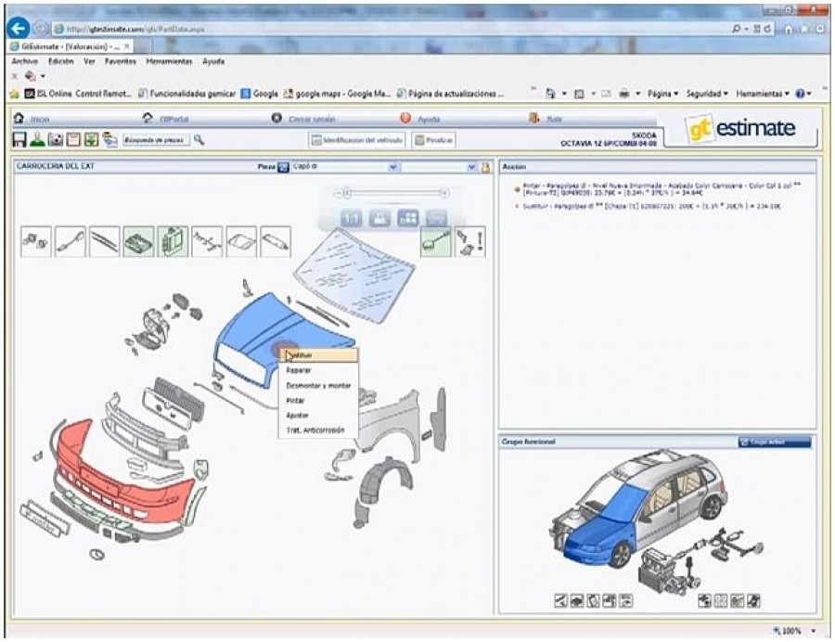
Task: Select the wheel arch liner in the diagram
Action: click(385, 481)
